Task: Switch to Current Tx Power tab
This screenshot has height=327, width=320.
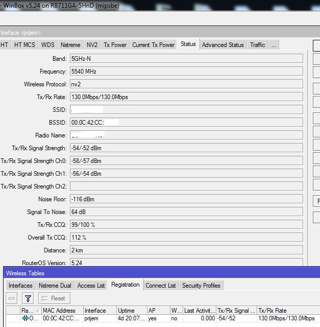Action: point(153,44)
